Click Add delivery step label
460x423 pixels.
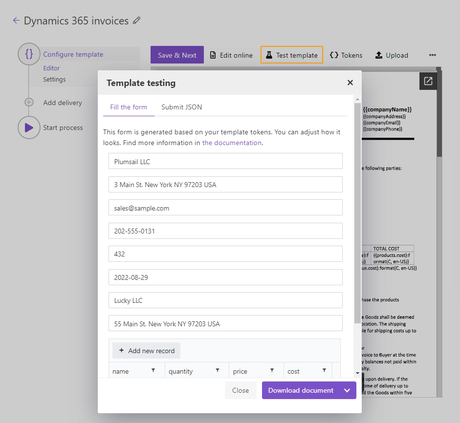[x=63, y=103]
